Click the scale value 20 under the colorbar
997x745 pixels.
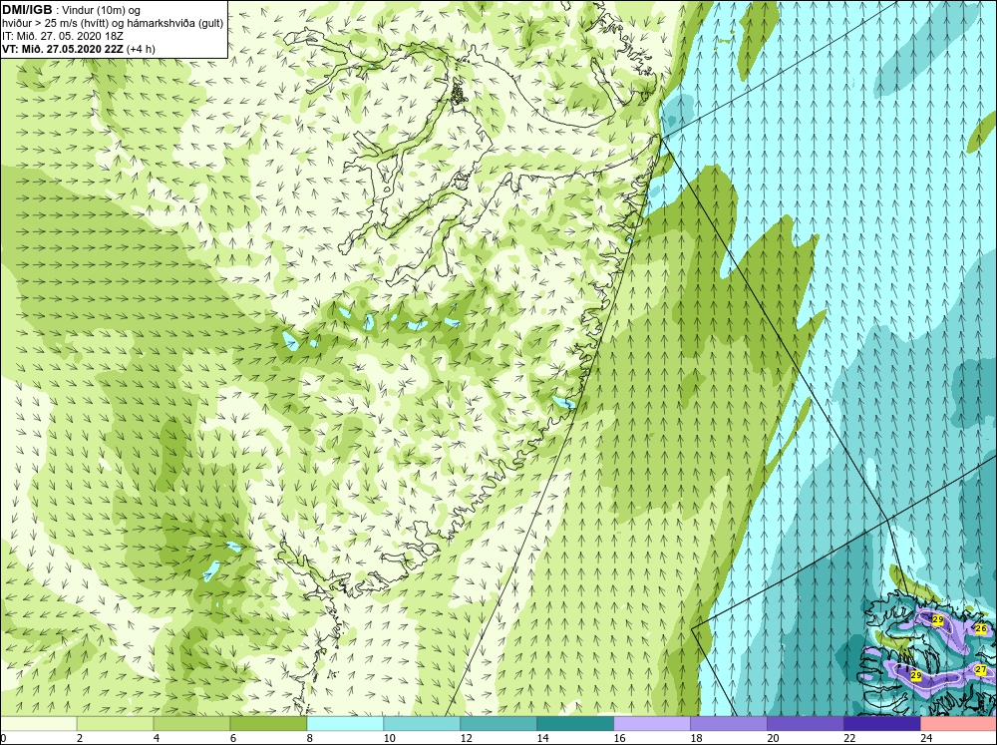773,738
